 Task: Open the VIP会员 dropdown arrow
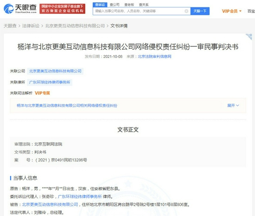click(x=240, y=11)
